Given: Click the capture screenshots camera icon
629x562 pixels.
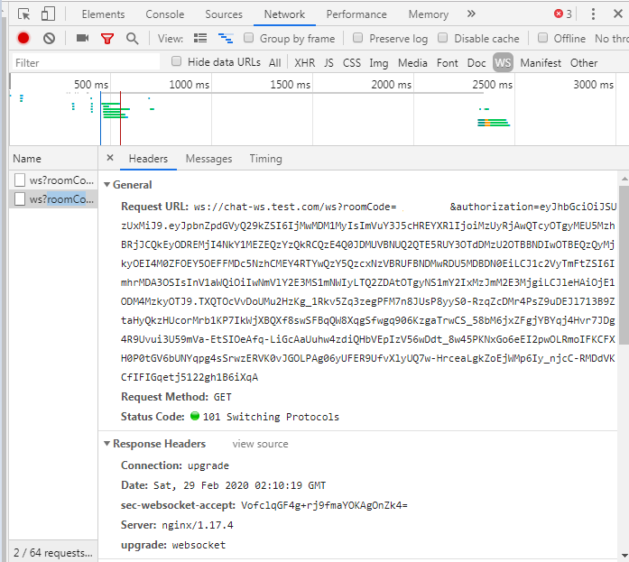Looking at the screenshot, I should [x=83, y=38].
